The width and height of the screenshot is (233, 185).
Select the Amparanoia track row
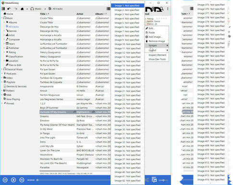75,86
